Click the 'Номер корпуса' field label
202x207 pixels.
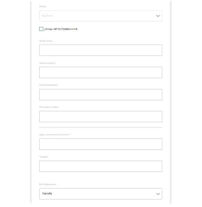pyautogui.click(x=47, y=63)
